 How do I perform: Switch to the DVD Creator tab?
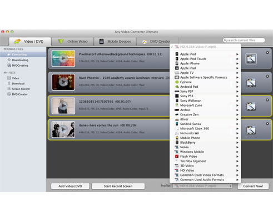157,42
